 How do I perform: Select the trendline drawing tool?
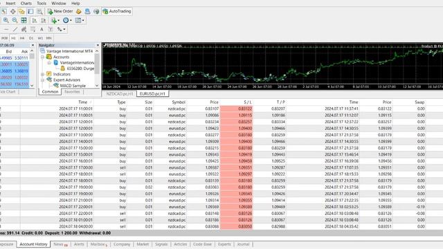[15, 29]
